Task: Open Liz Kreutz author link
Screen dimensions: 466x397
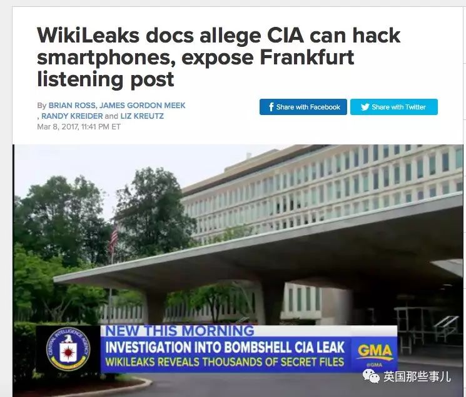Action: click(x=142, y=116)
